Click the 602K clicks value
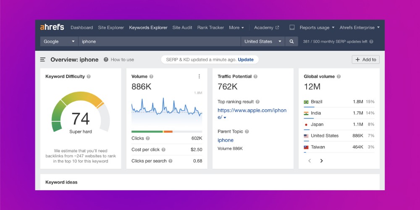The width and height of the screenshot is (420, 210). pos(197,138)
